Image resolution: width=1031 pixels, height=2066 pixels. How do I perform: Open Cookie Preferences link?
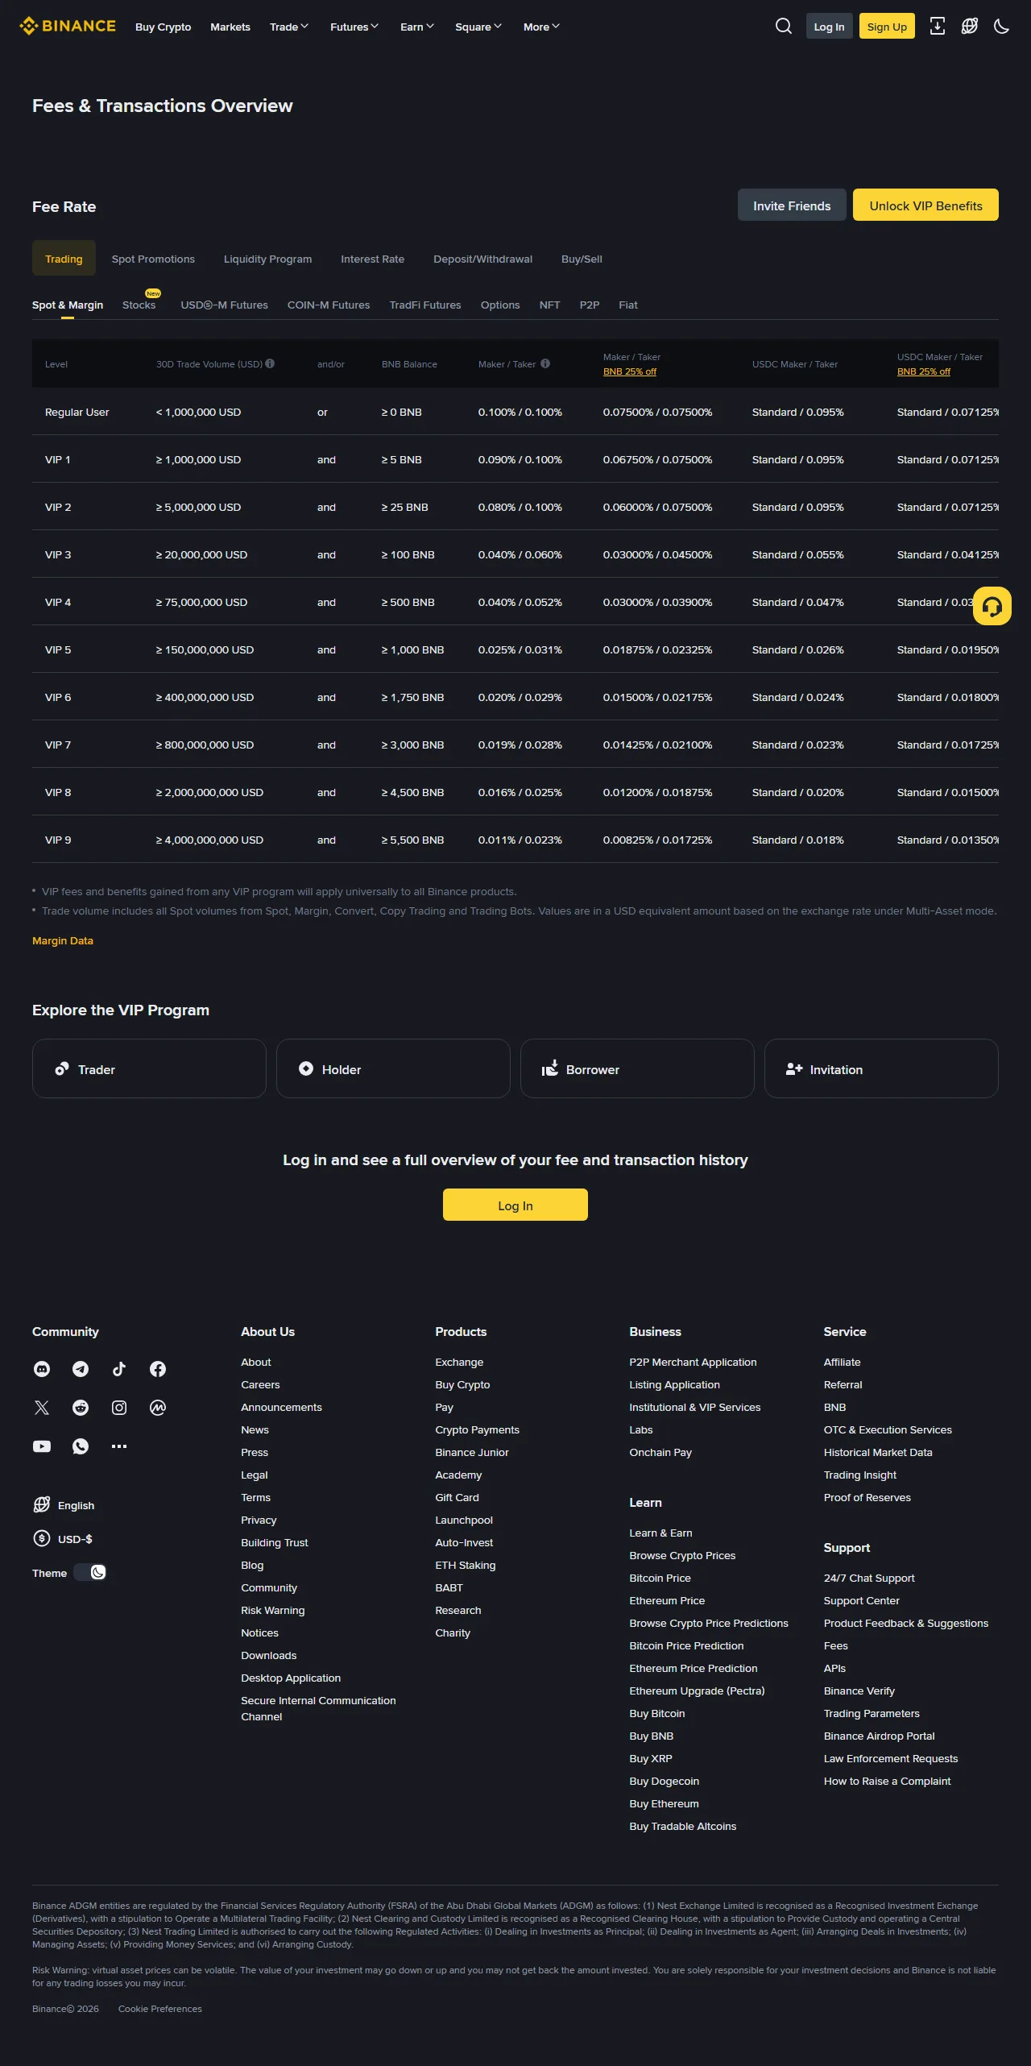160,2009
